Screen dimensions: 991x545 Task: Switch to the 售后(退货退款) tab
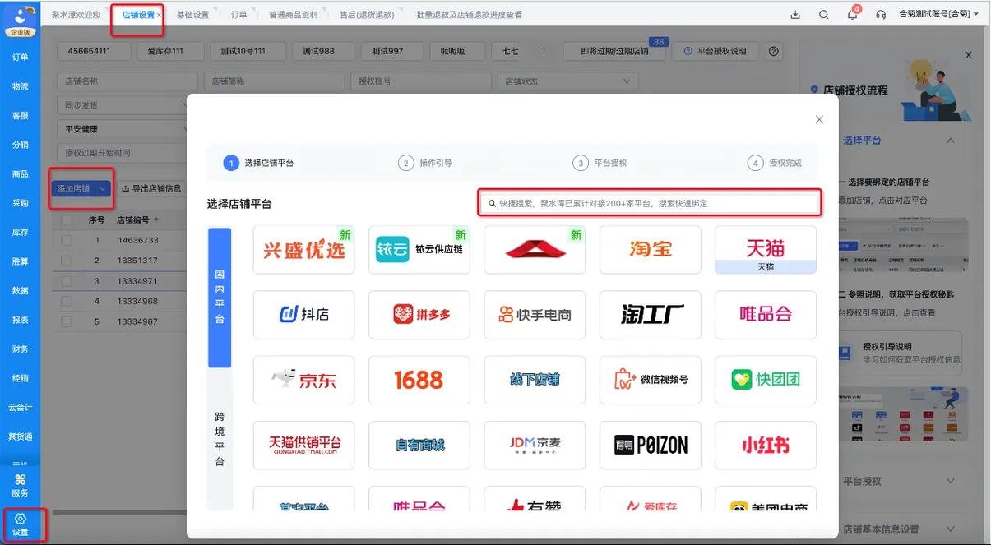click(x=366, y=15)
